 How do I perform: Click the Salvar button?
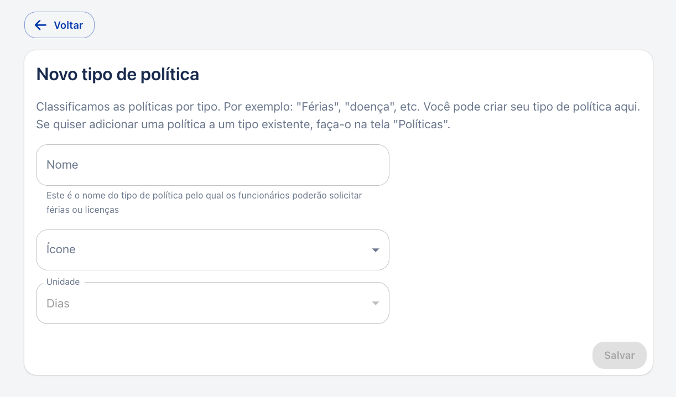tap(619, 355)
